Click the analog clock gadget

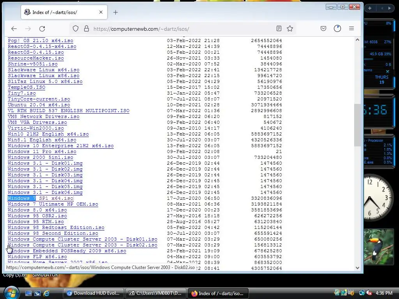click(379, 198)
